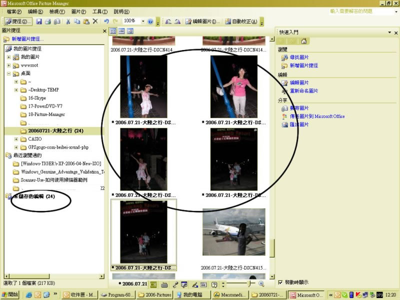This screenshot has height=300, width=400.
Task: Switch to Single Picture view icon
Action: (130, 31)
